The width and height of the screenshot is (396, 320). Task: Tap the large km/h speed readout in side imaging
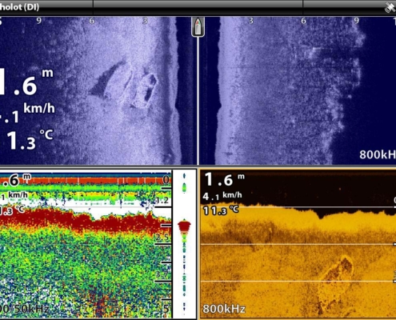[27, 113]
